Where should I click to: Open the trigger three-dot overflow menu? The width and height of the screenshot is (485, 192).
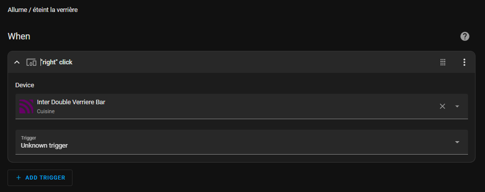click(464, 62)
